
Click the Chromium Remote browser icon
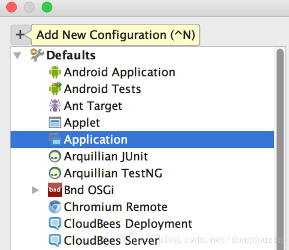[55, 207]
